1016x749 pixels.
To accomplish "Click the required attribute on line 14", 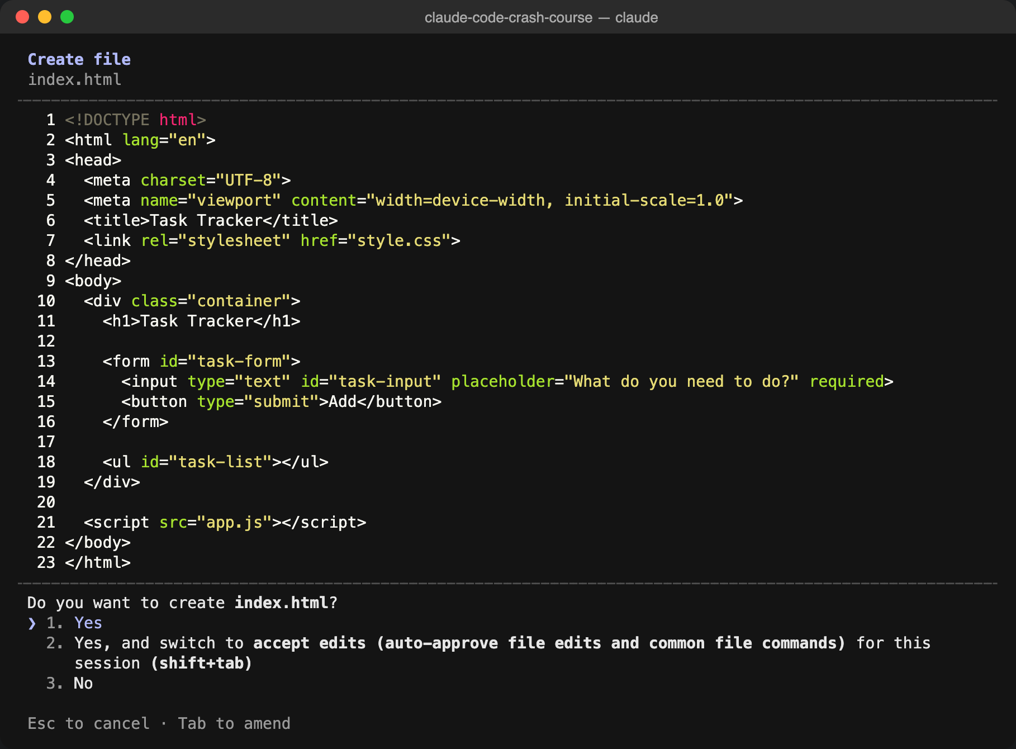I will click(x=847, y=381).
